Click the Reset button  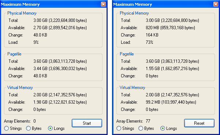click(x=199, y=123)
